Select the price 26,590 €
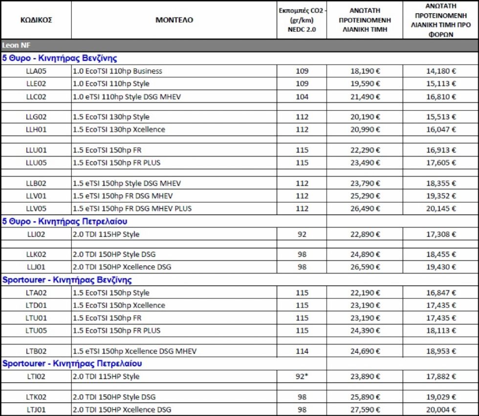 365,267
